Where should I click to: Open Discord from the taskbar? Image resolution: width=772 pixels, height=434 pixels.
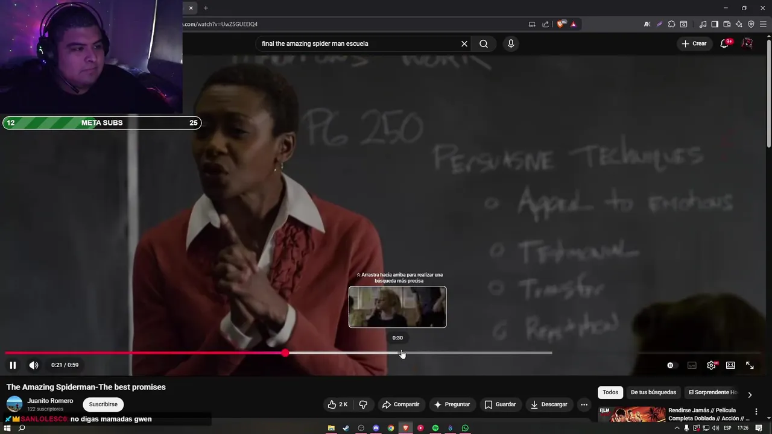376,428
